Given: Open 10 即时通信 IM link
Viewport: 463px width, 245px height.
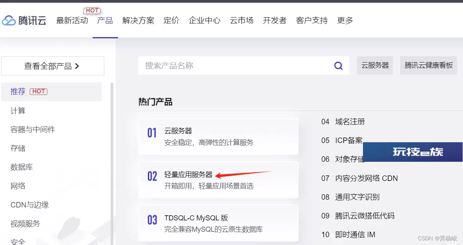Looking at the screenshot, I should pos(349,235).
